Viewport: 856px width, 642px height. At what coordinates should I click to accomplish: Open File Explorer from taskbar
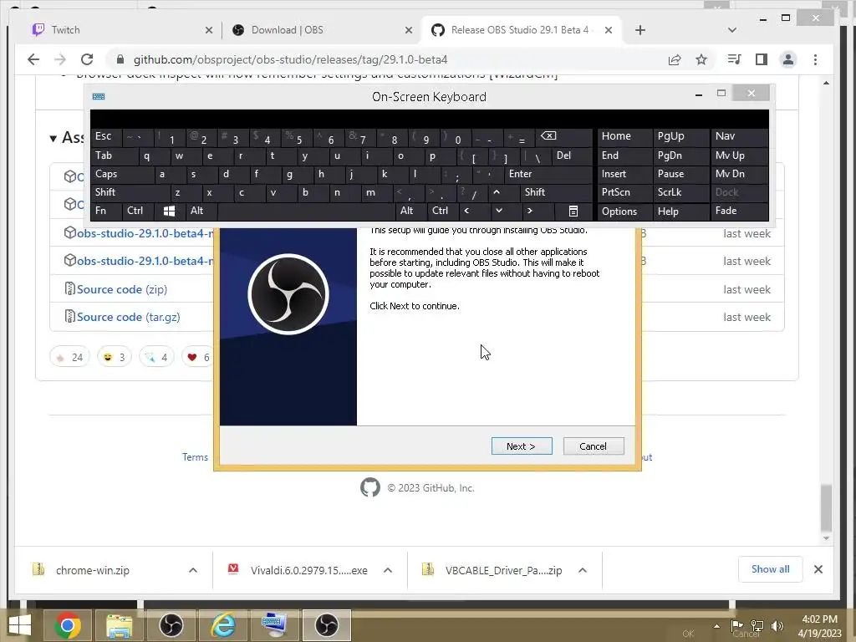(x=120, y=625)
